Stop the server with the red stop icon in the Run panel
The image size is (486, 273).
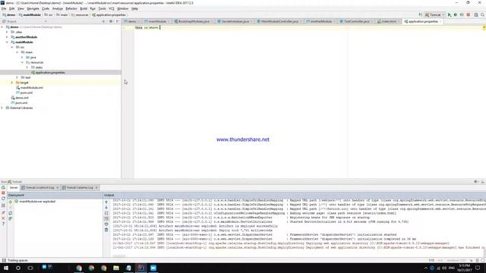coord(3,193)
